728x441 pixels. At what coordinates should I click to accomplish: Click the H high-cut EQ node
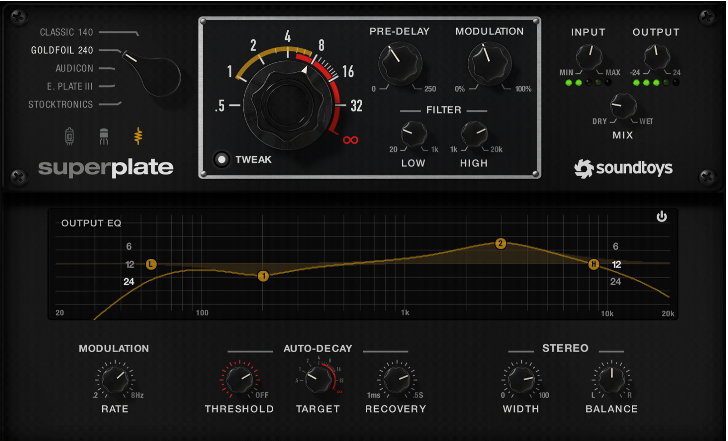[x=594, y=264]
